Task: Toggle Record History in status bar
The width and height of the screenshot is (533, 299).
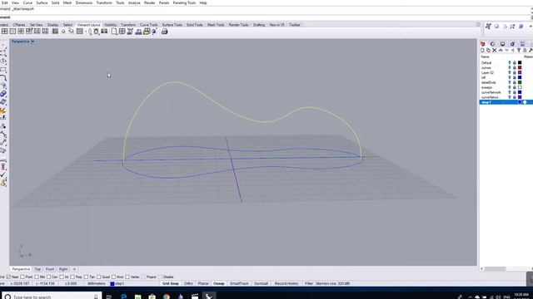Action: click(286, 283)
